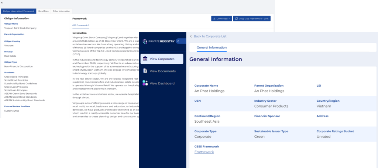Click ASEAN Green Bond Standards entry
This screenshot has width=378, height=168.
pos(21,94)
